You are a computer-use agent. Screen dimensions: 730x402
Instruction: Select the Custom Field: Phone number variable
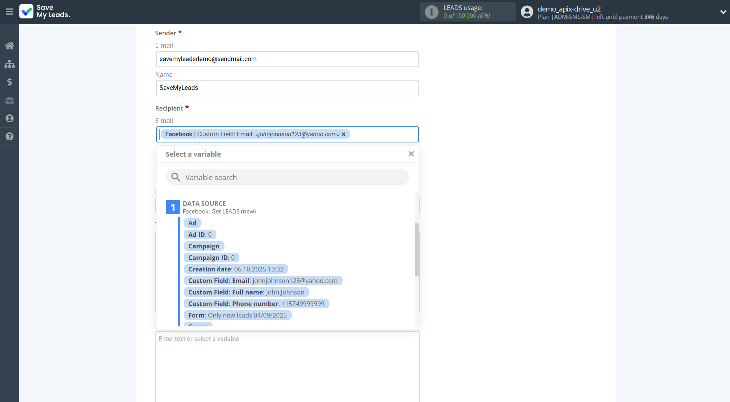tap(256, 304)
